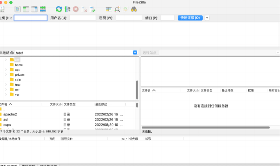Click the remote list horizontal scrollbar
The image size is (280, 166).
[x=206, y=127]
